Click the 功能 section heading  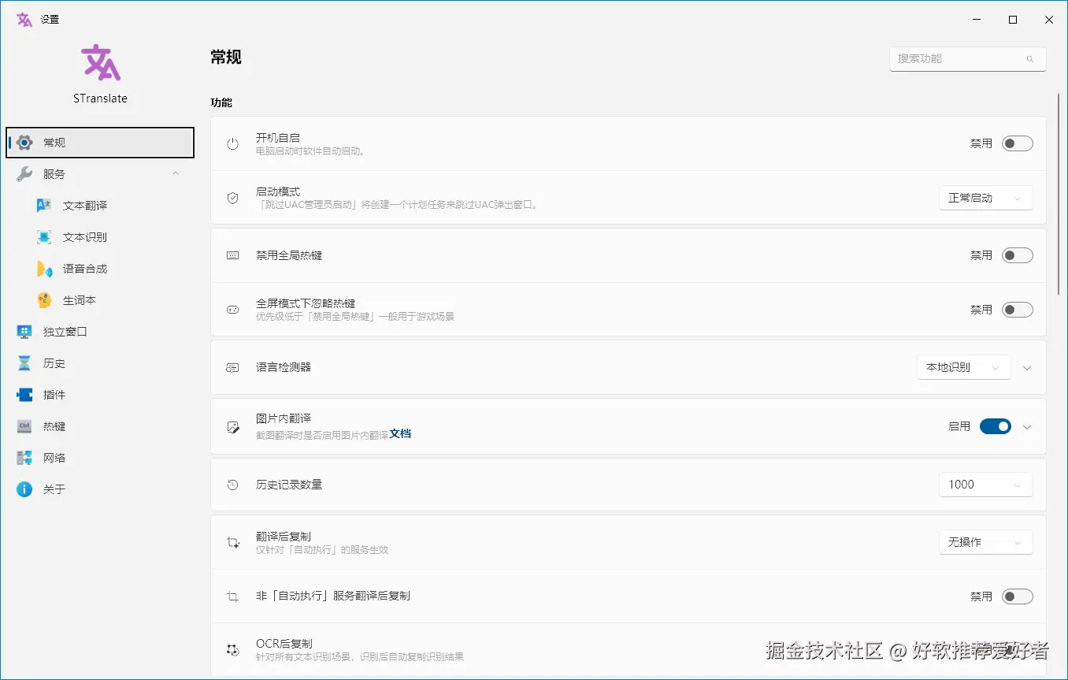coord(221,102)
